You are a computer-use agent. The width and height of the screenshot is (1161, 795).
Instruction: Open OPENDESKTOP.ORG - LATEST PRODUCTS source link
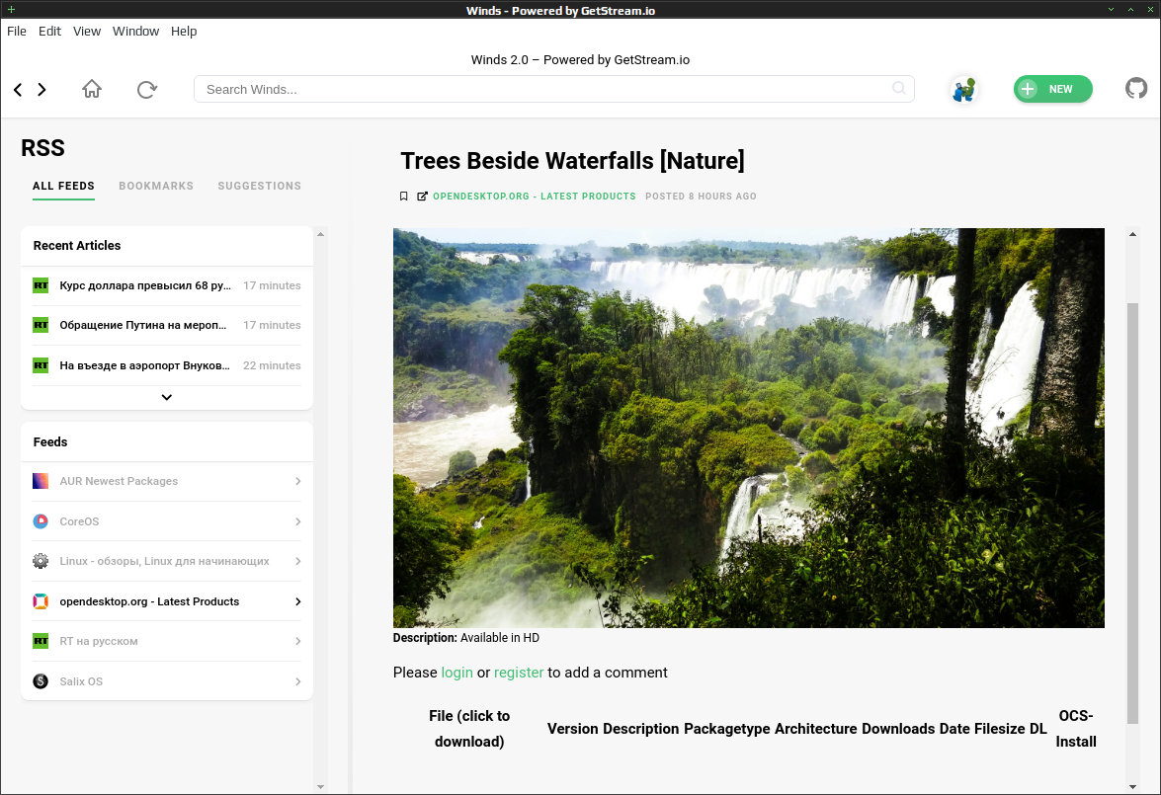[534, 197]
